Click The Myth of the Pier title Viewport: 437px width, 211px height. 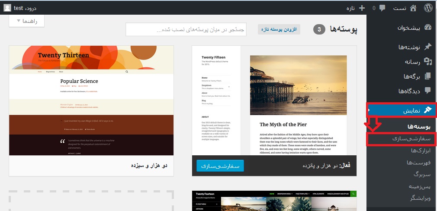pos(283,124)
